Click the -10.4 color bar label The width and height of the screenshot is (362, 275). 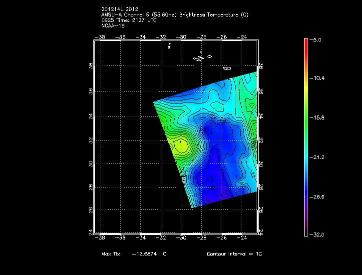pyautogui.click(x=319, y=78)
